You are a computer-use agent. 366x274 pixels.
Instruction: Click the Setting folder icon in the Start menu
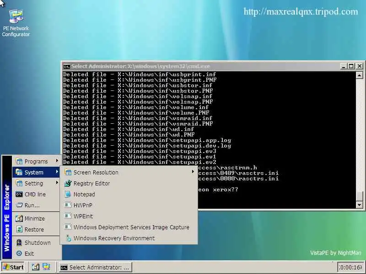[19, 183]
